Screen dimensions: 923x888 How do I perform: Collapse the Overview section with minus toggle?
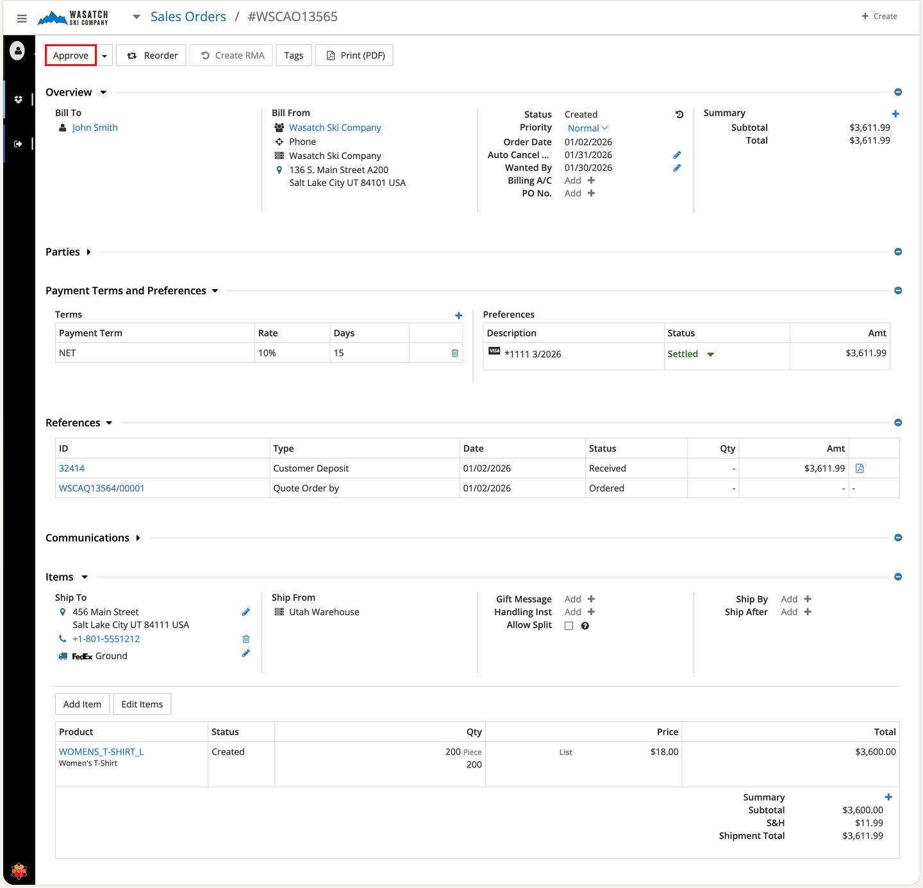tap(898, 92)
